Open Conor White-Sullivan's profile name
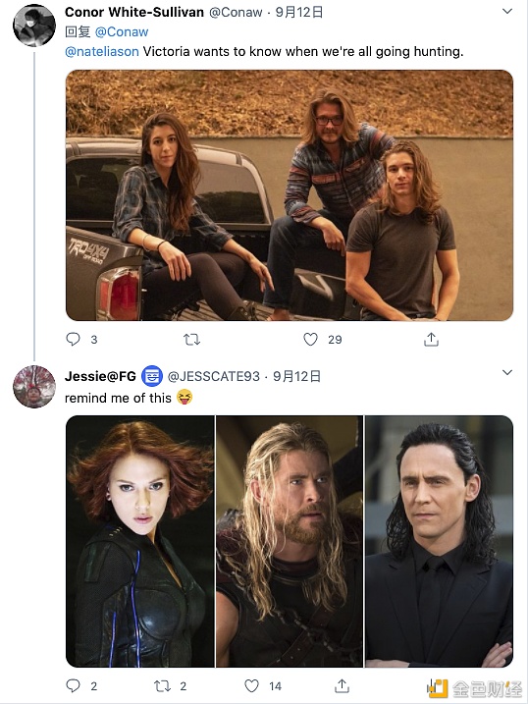Viewport: 528px width, 704px height. (134, 12)
